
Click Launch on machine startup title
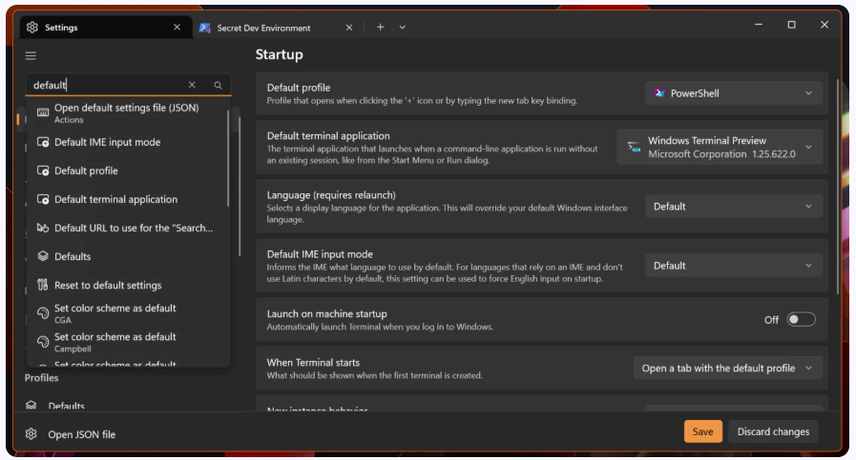point(327,314)
